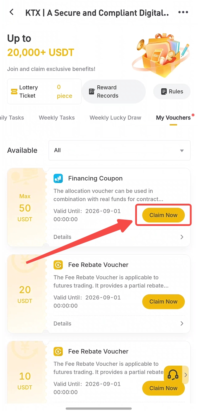Tap the 20 USDT Fee Rebate Voucher icon

[x=58, y=265]
